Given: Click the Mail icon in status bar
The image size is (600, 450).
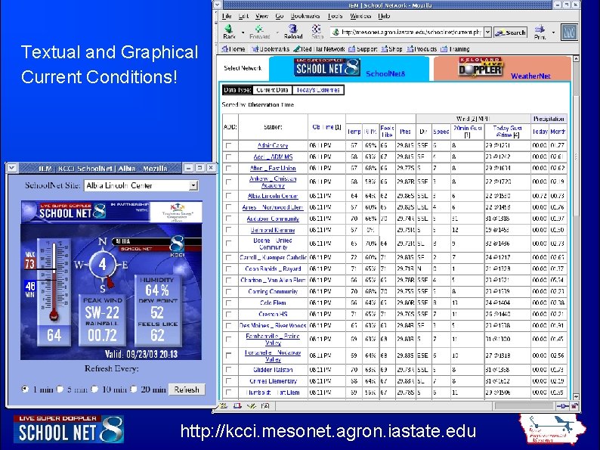Looking at the screenshot, I should point(237,405).
